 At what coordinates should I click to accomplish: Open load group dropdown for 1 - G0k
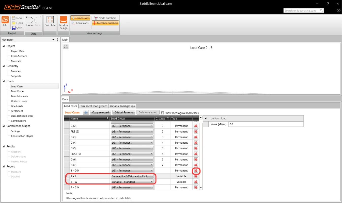[132, 171]
